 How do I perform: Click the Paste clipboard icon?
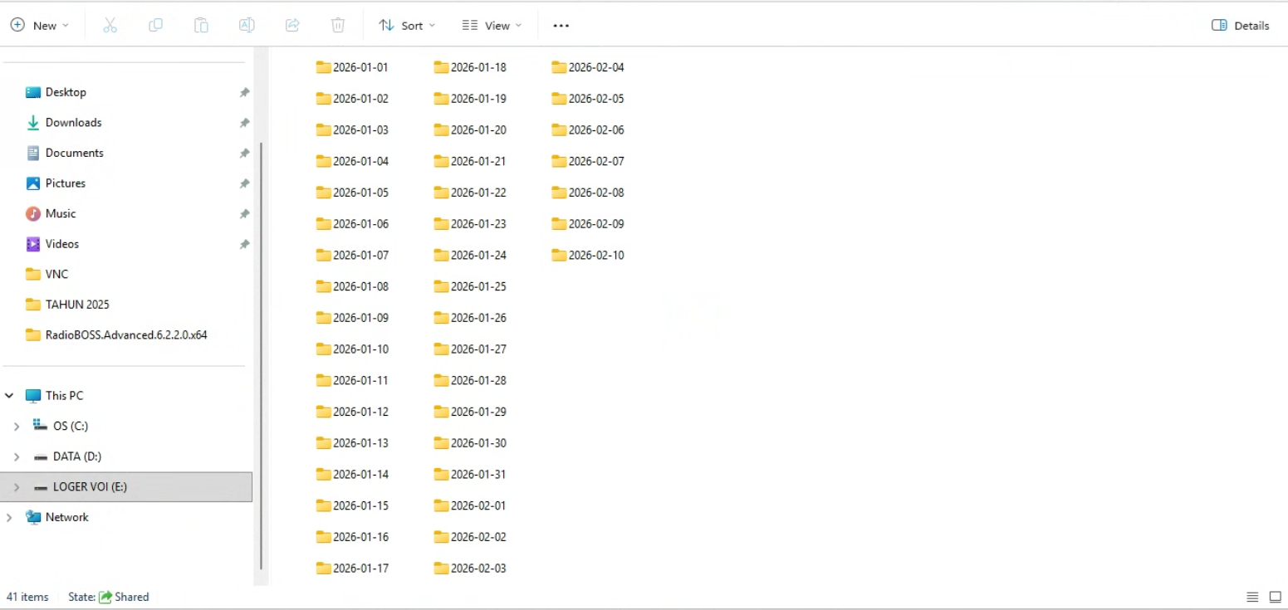pos(201,26)
